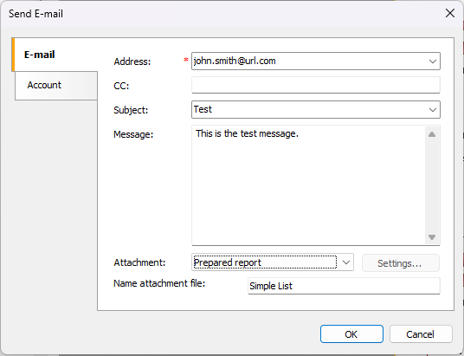Click the message scrollbar track
464x356 pixels.
click(x=432, y=185)
